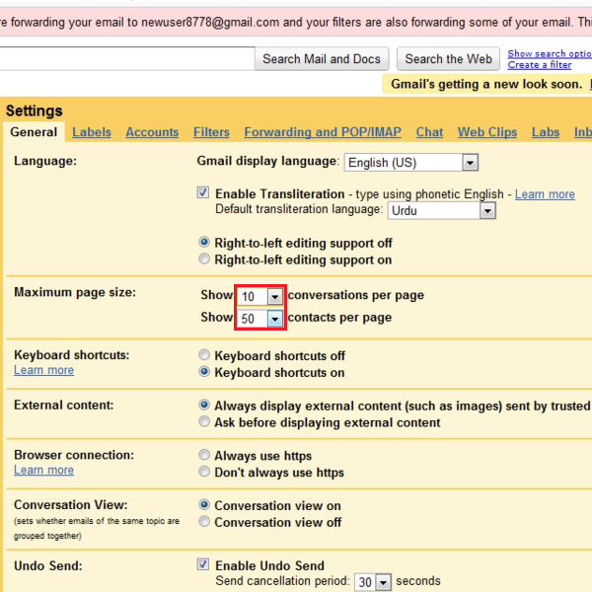The width and height of the screenshot is (592, 592).
Task: Toggle the Enable Undo Send checkbox
Action: point(203,564)
